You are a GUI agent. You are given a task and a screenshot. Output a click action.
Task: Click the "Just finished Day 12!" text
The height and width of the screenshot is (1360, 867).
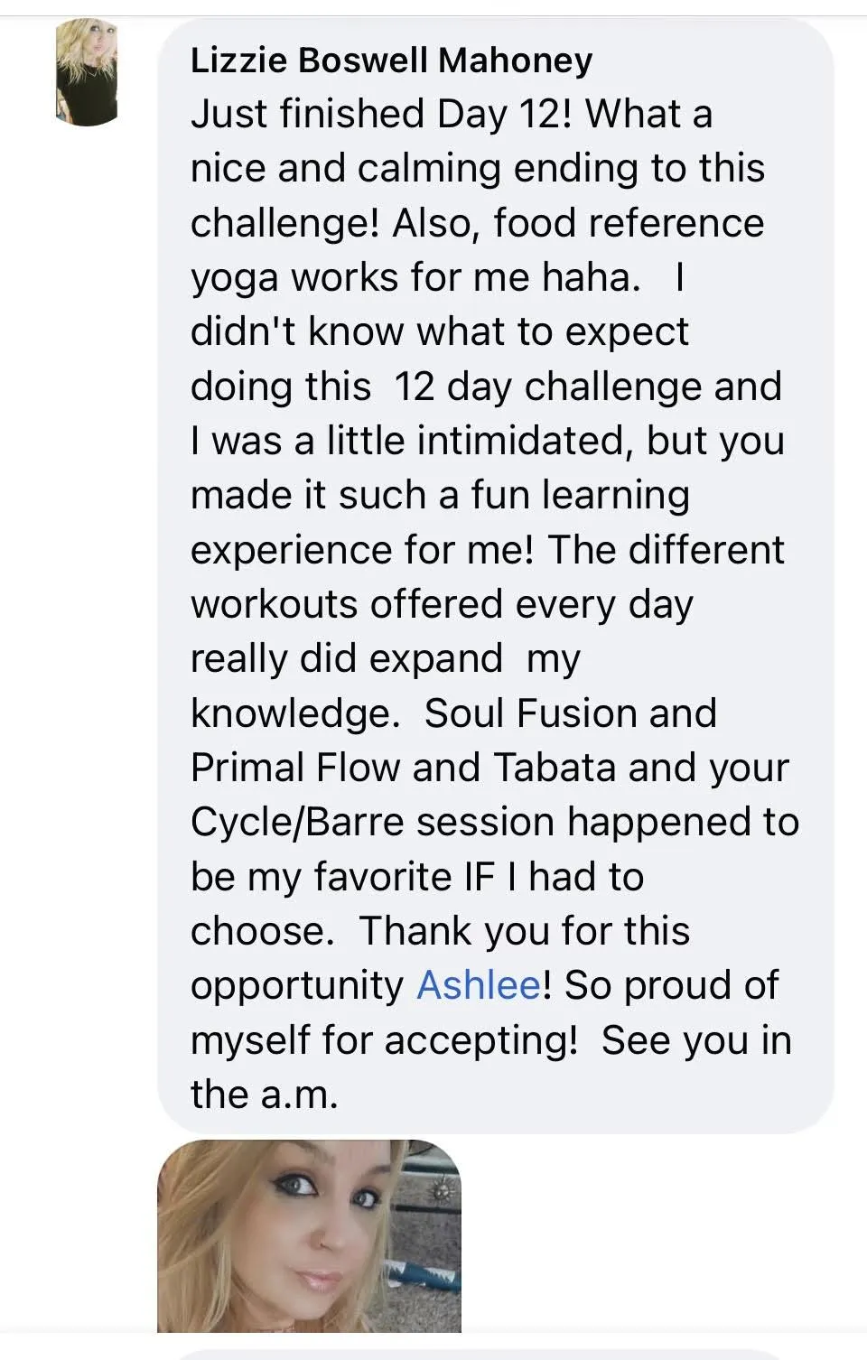click(x=380, y=115)
